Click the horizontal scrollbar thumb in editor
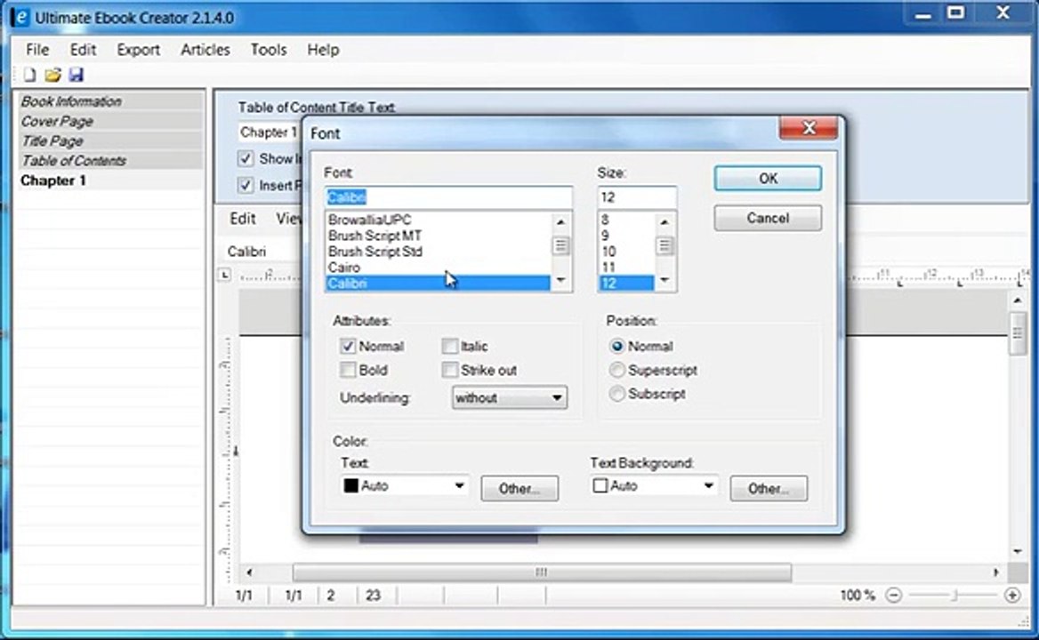 pos(542,572)
